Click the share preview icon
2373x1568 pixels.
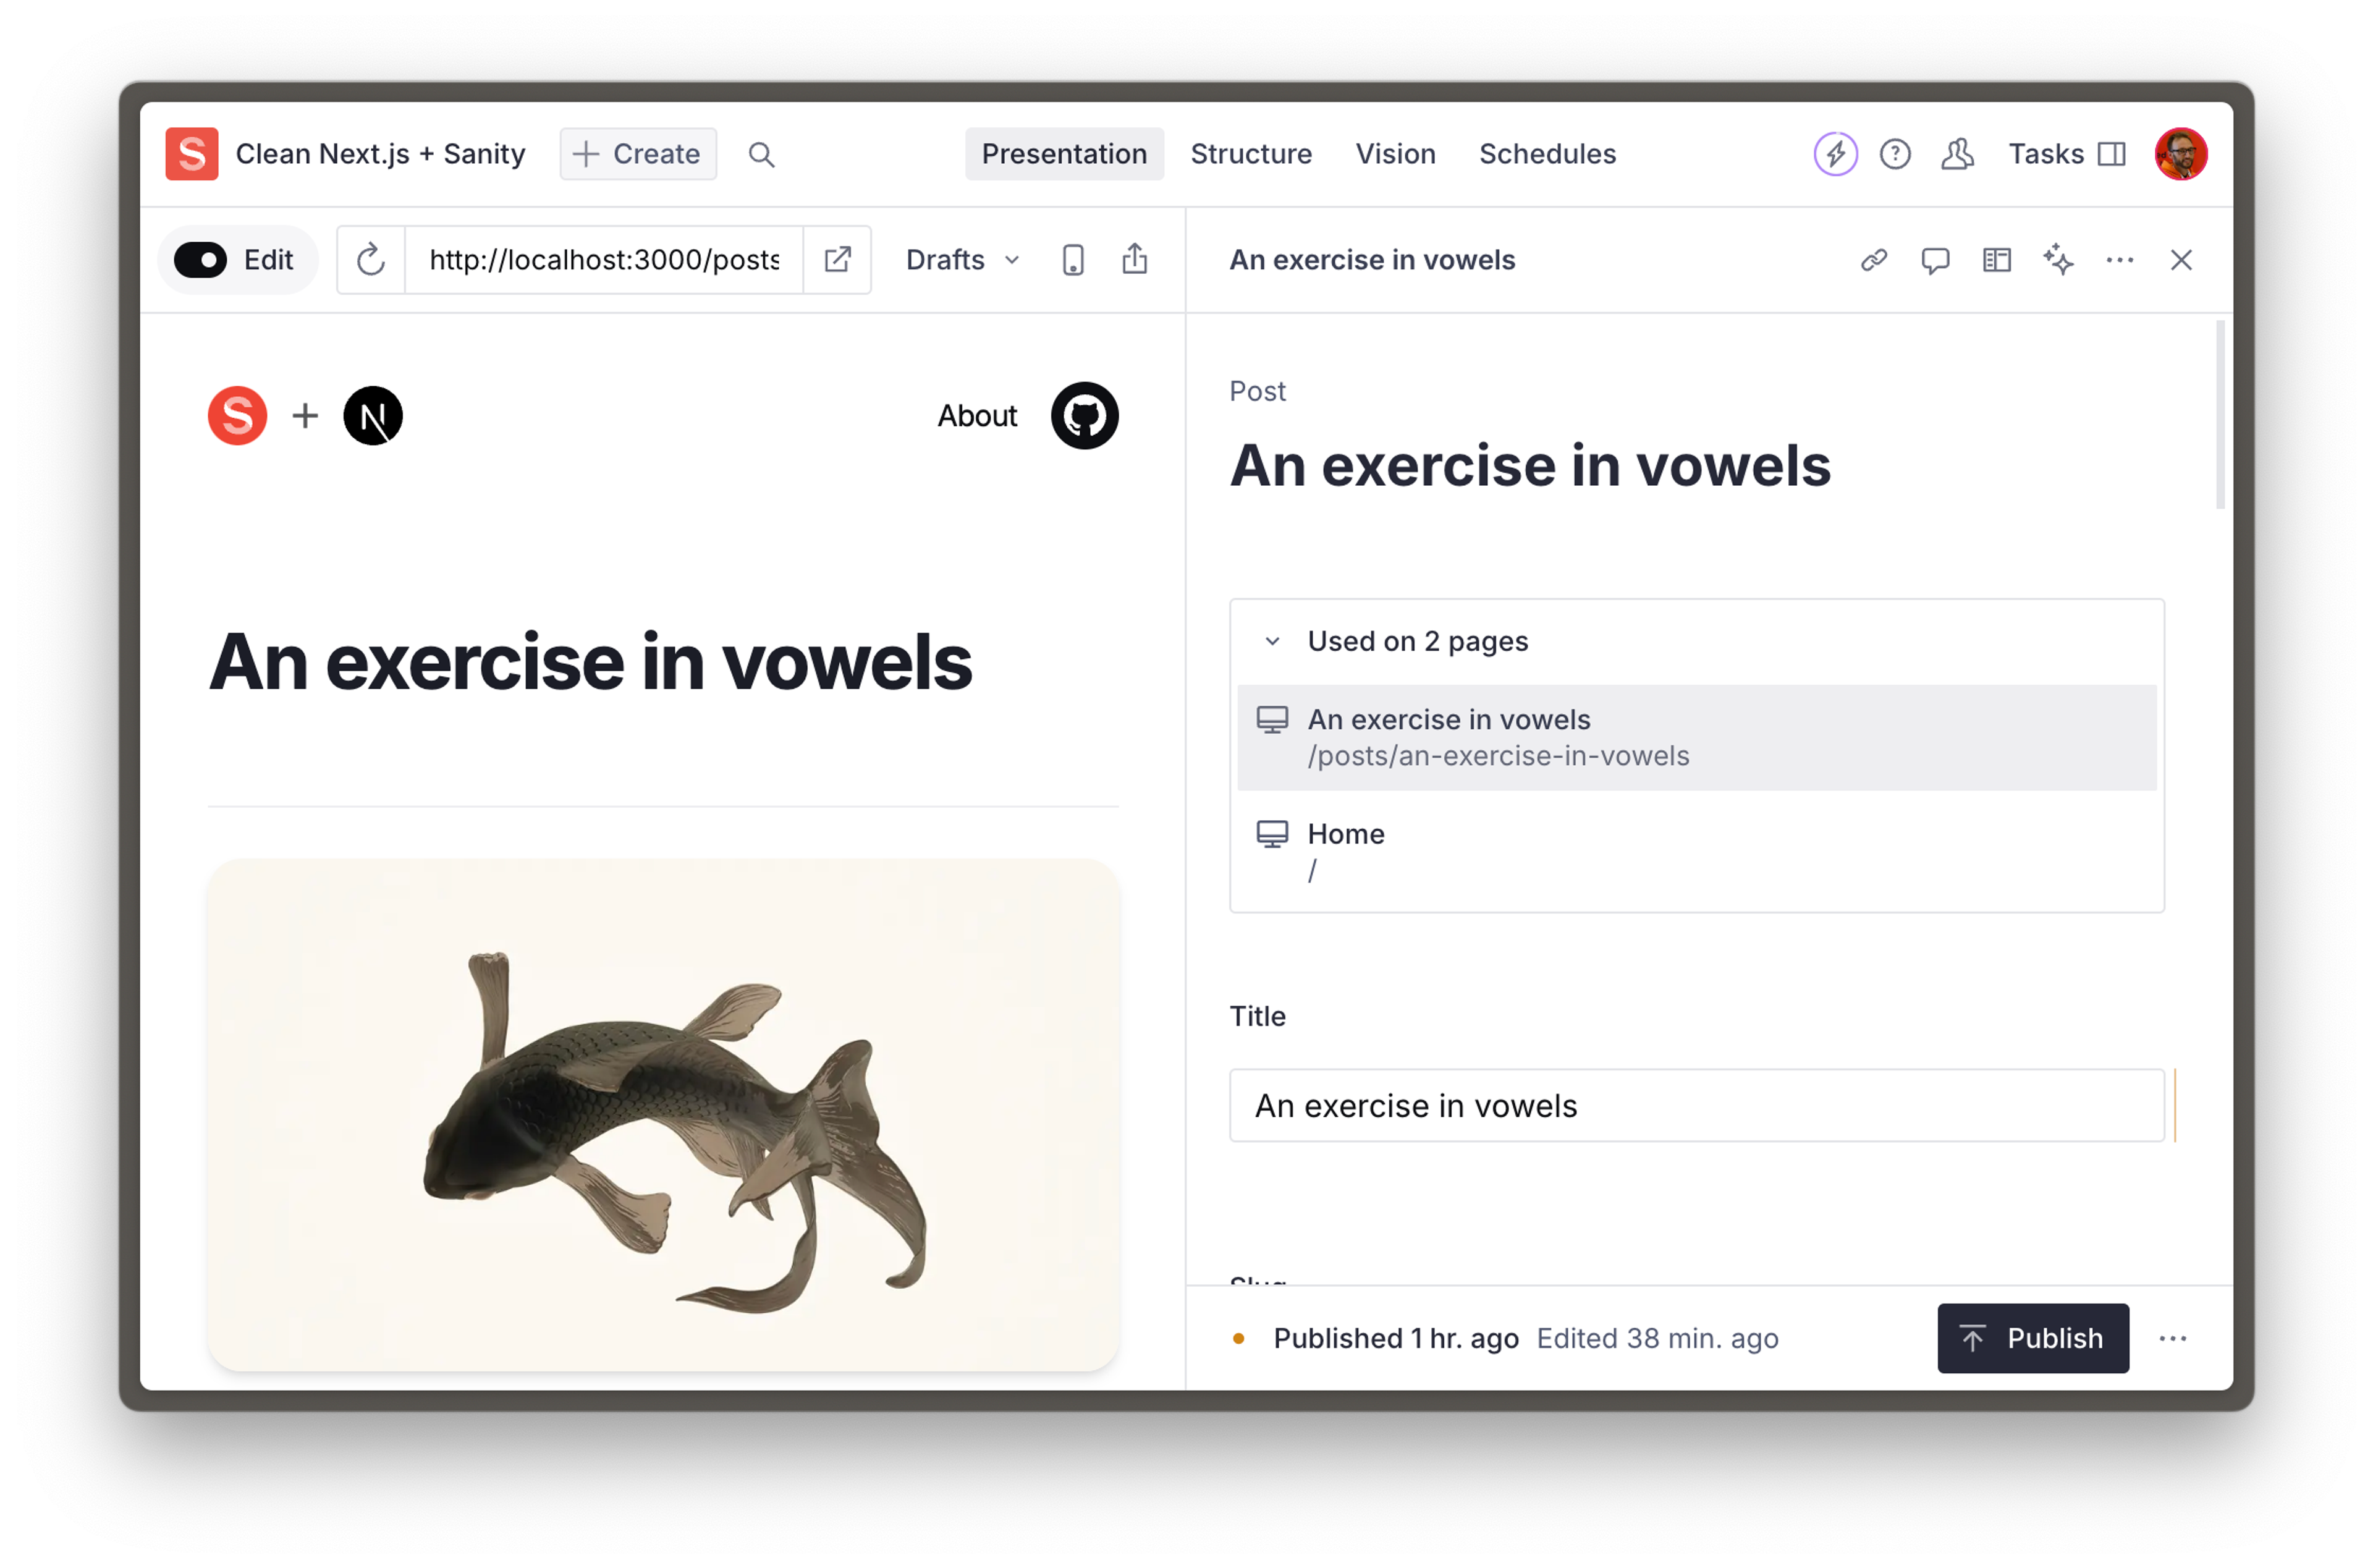1135,260
